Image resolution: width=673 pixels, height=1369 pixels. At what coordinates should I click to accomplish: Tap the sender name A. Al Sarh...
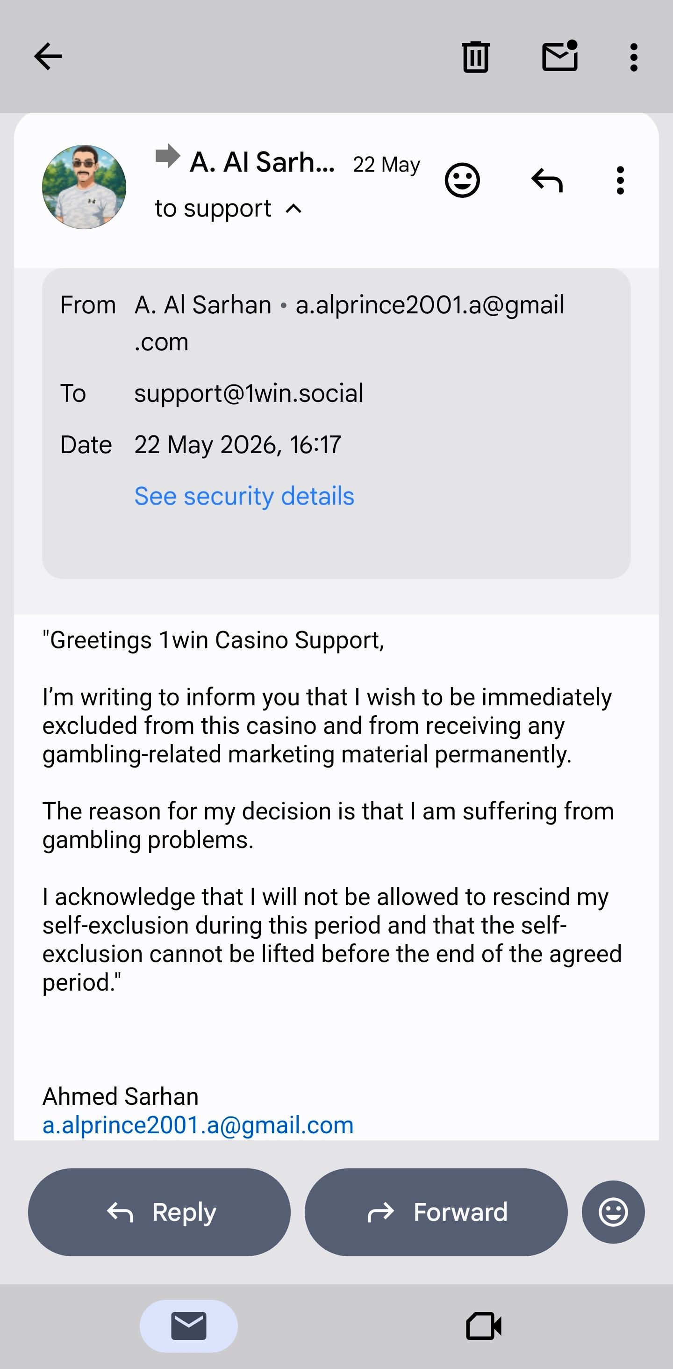[262, 162]
